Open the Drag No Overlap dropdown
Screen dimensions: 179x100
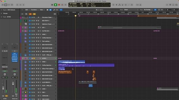(x=148, y=10)
